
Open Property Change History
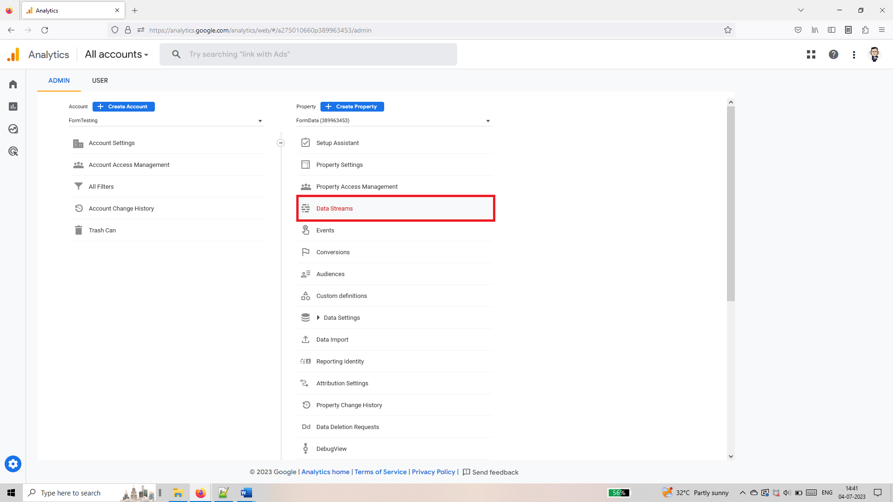(x=395, y=405)
